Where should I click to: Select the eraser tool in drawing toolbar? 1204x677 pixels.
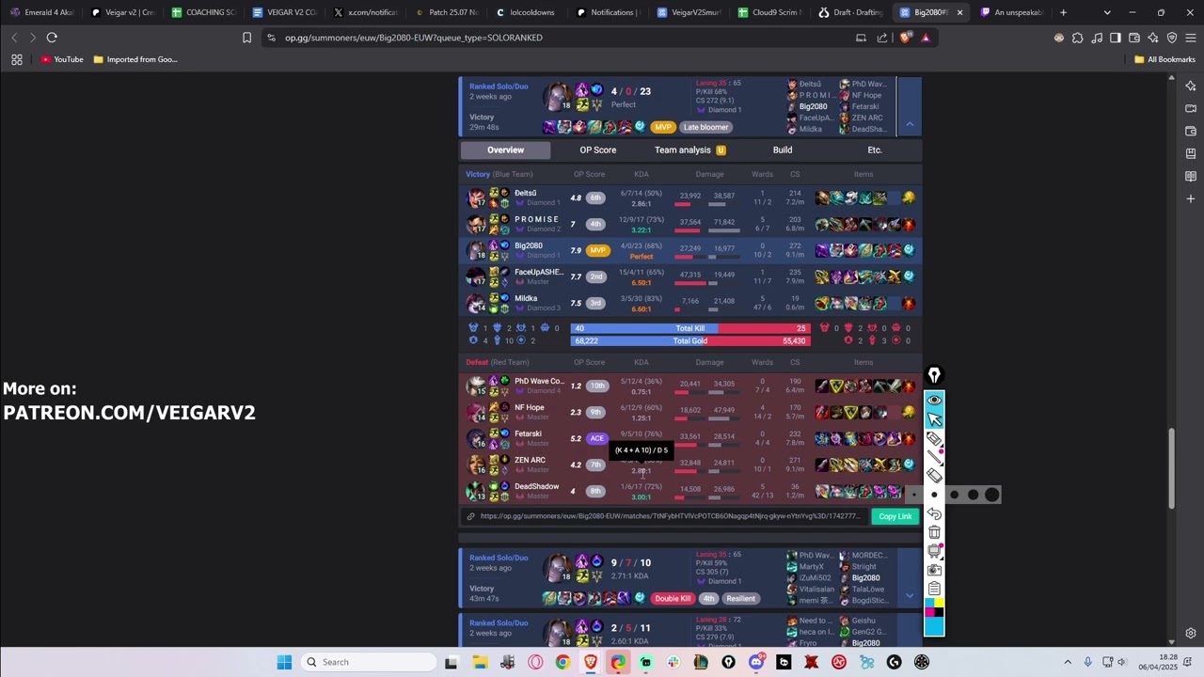coord(934,476)
